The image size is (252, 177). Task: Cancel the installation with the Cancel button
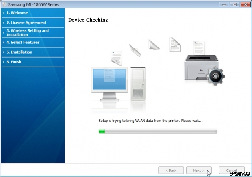tap(232, 170)
